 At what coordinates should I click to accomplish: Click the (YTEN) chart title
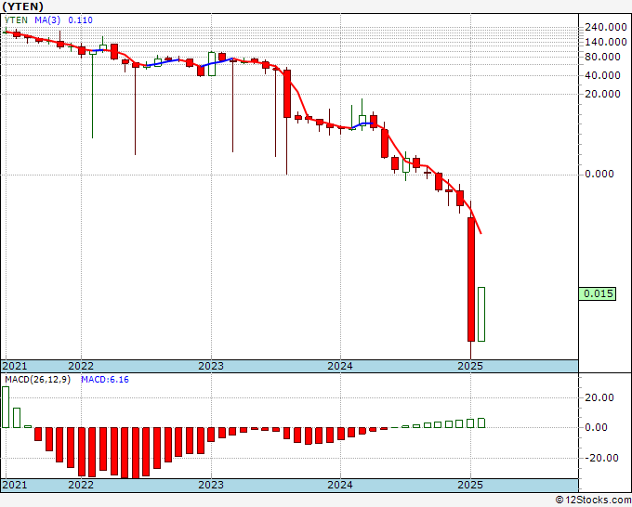[x=22, y=6]
